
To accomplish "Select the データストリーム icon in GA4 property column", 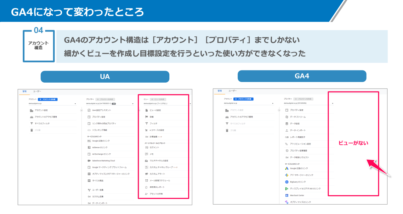I will coord(287,117).
